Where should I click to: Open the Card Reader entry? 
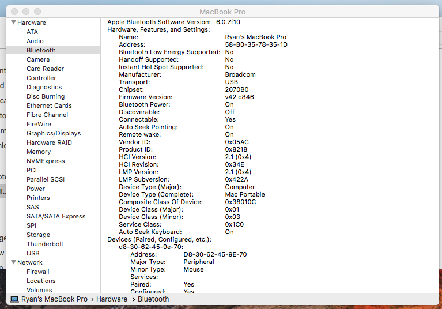pyautogui.click(x=45, y=69)
